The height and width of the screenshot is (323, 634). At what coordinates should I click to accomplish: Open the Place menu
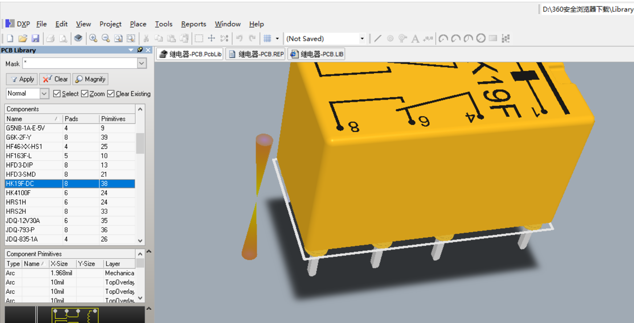click(x=138, y=24)
